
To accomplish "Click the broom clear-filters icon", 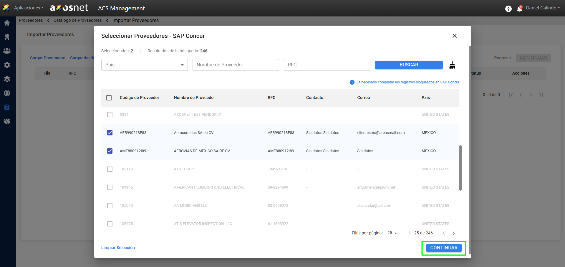I will pos(452,65).
